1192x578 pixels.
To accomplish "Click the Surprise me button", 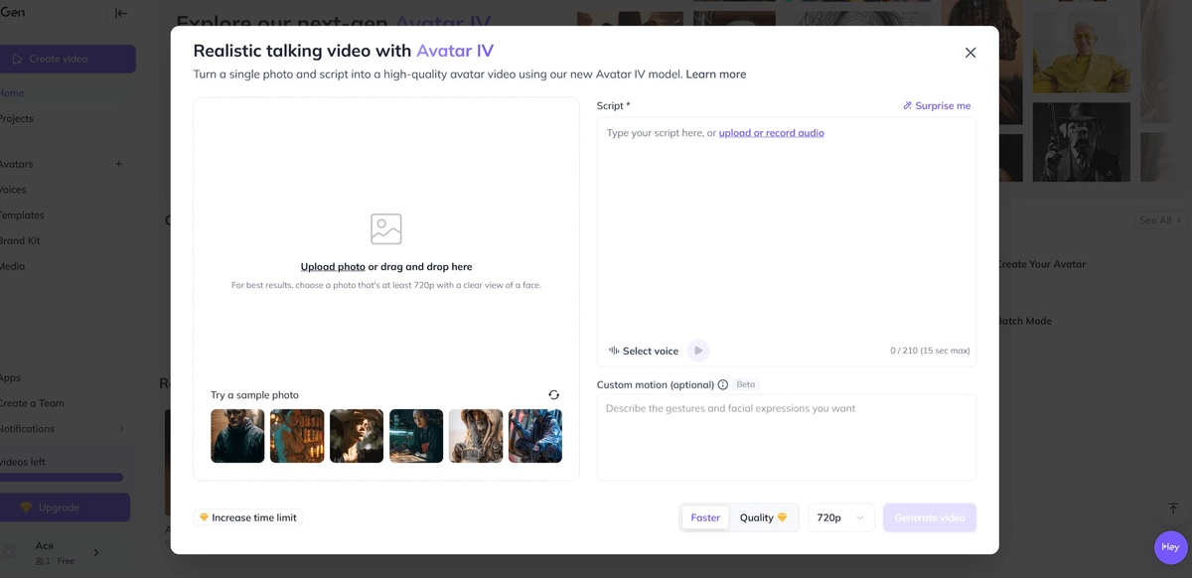I will pos(937,105).
